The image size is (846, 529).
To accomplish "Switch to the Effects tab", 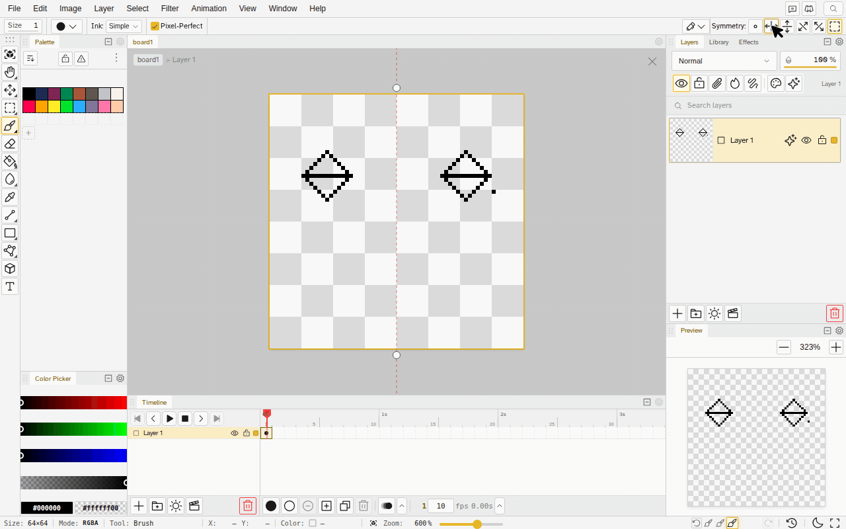I will [749, 42].
